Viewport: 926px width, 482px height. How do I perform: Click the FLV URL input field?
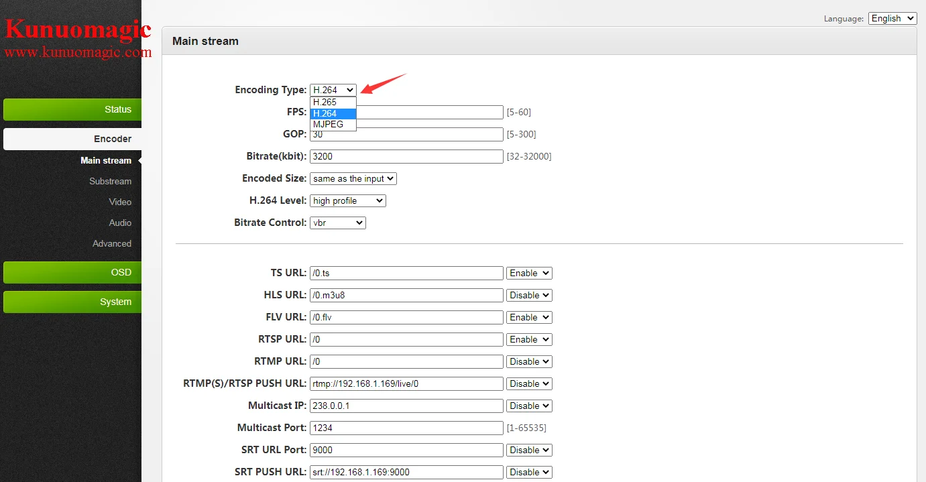[x=406, y=317]
